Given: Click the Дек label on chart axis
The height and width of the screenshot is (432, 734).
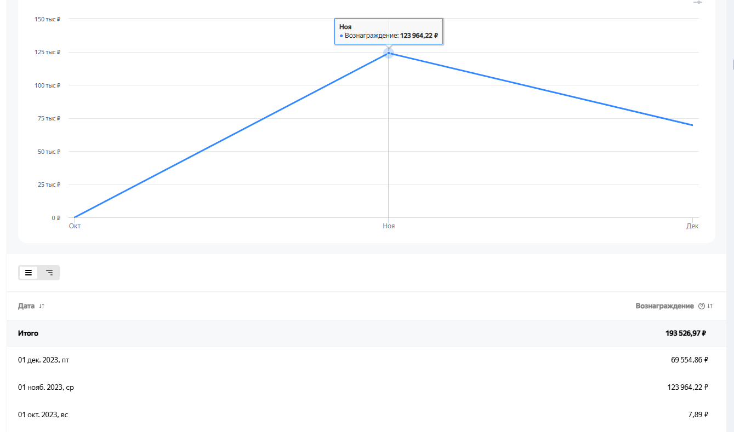Looking at the screenshot, I should 692,226.
